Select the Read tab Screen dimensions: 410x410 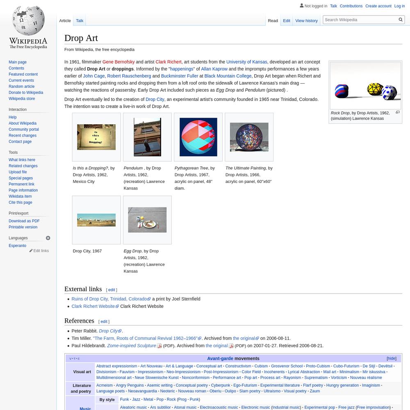click(x=273, y=20)
